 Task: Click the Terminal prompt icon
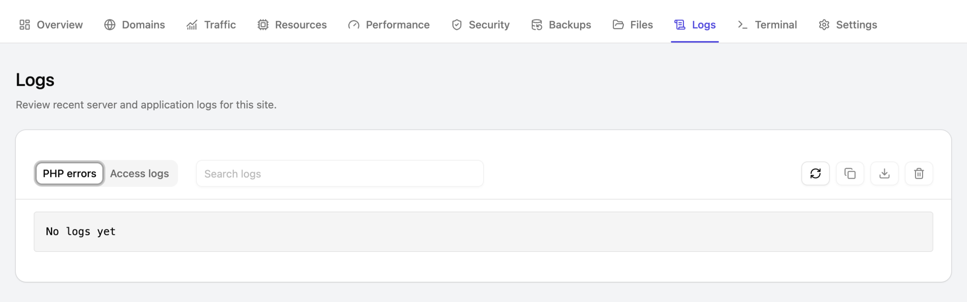coord(743,25)
